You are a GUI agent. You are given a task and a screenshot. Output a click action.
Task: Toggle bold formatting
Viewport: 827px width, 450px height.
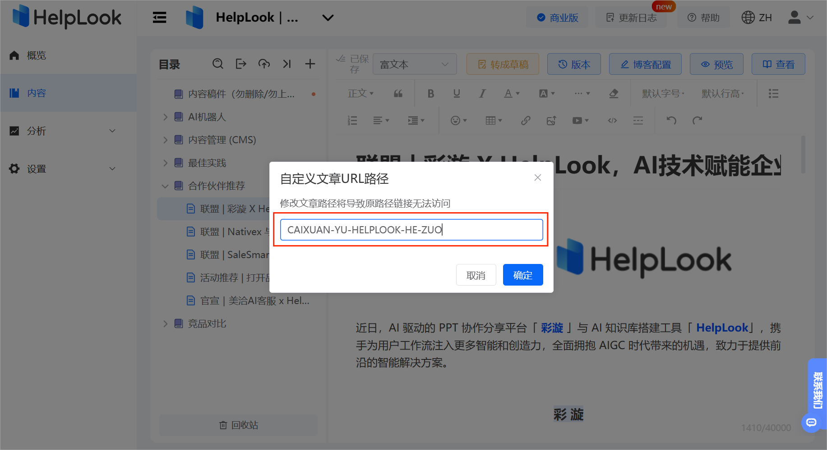point(431,94)
